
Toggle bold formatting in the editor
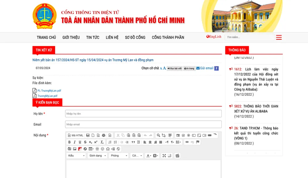(69, 142)
